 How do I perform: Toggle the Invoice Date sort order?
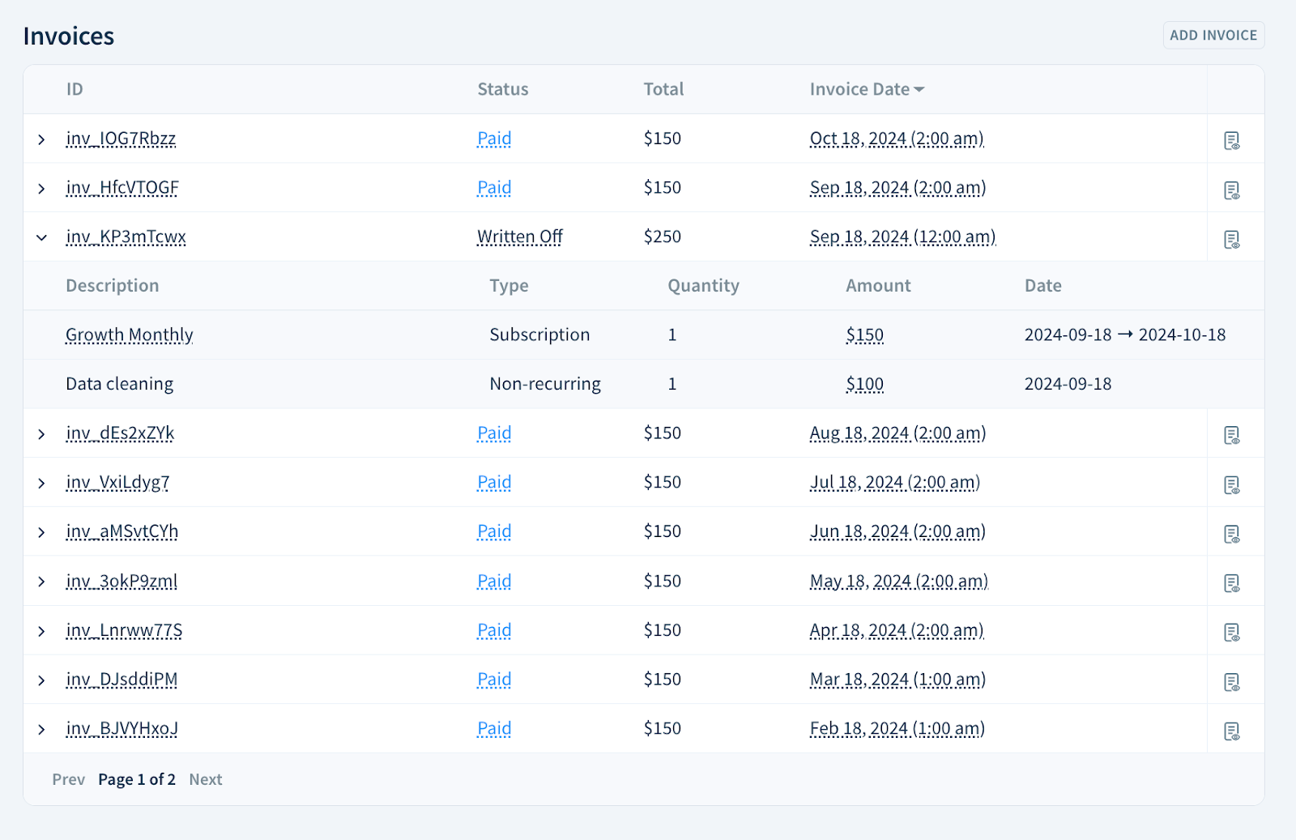[x=866, y=89]
